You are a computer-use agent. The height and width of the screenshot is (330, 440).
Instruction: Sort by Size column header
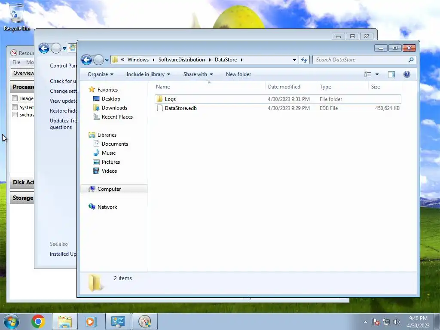point(385,87)
